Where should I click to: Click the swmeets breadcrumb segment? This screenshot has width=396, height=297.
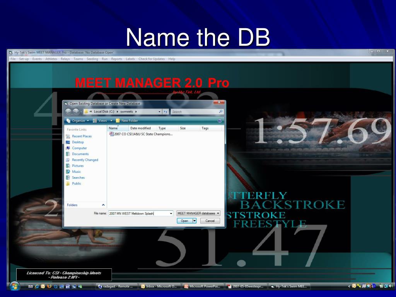pyautogui.click(x=126, y=111)
